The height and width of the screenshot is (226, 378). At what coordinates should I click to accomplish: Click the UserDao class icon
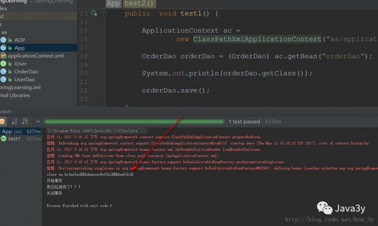pyautogui.click(x=3, y=79)
